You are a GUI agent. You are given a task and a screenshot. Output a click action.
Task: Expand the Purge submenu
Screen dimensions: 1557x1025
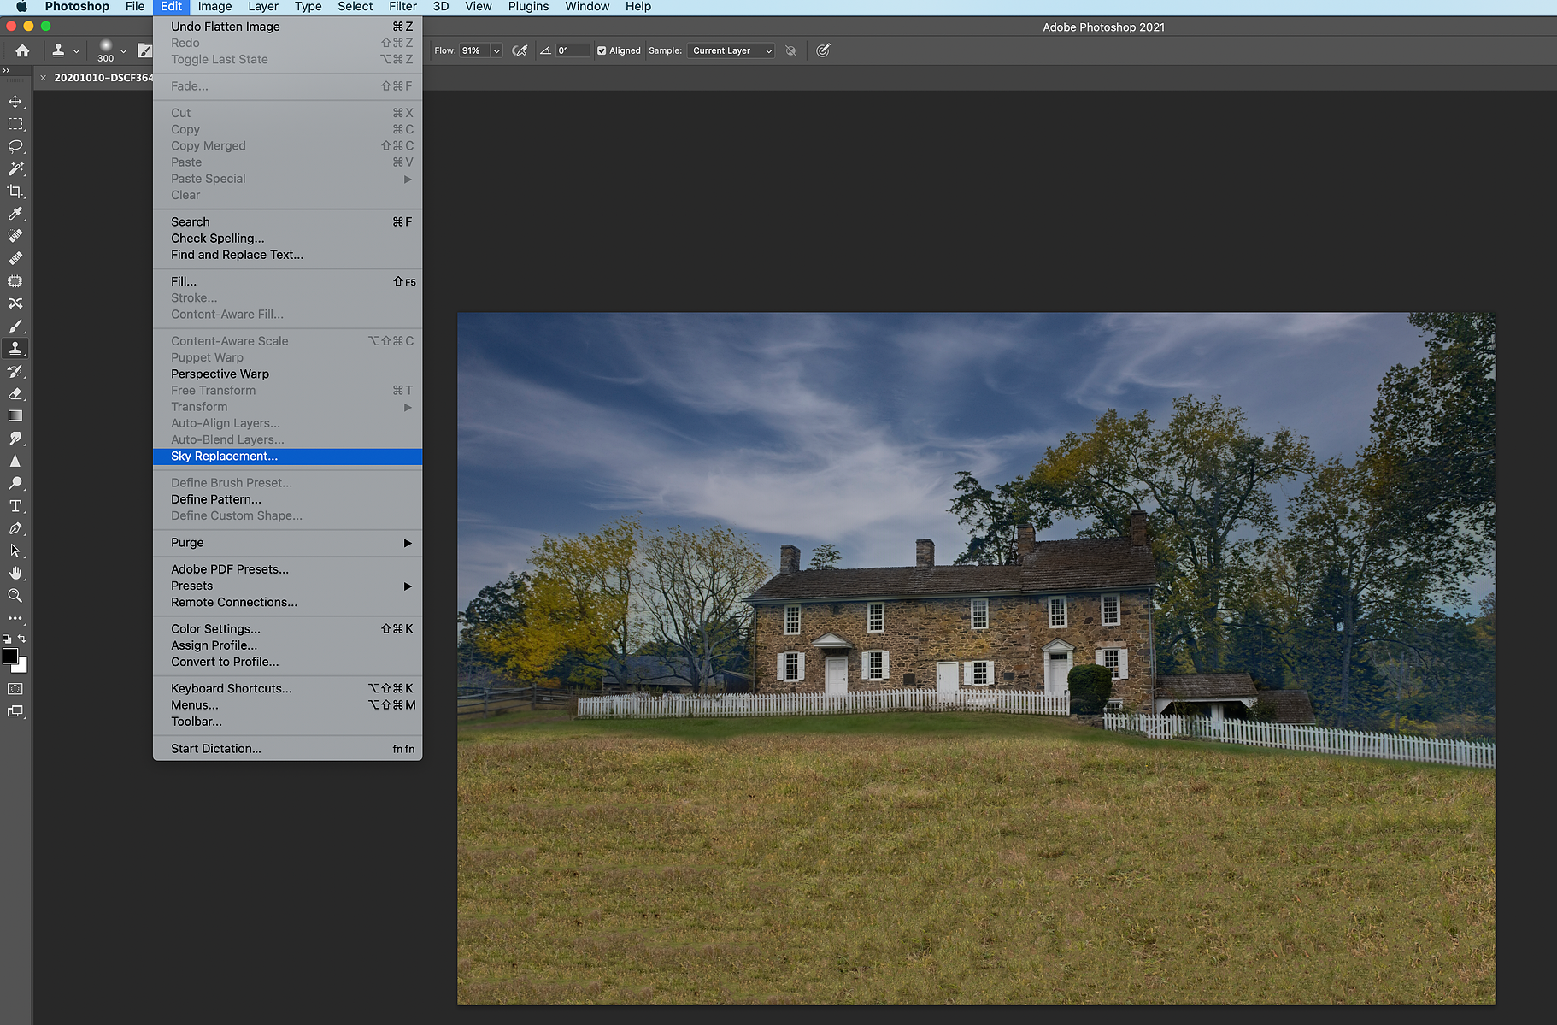click(287, 543)
